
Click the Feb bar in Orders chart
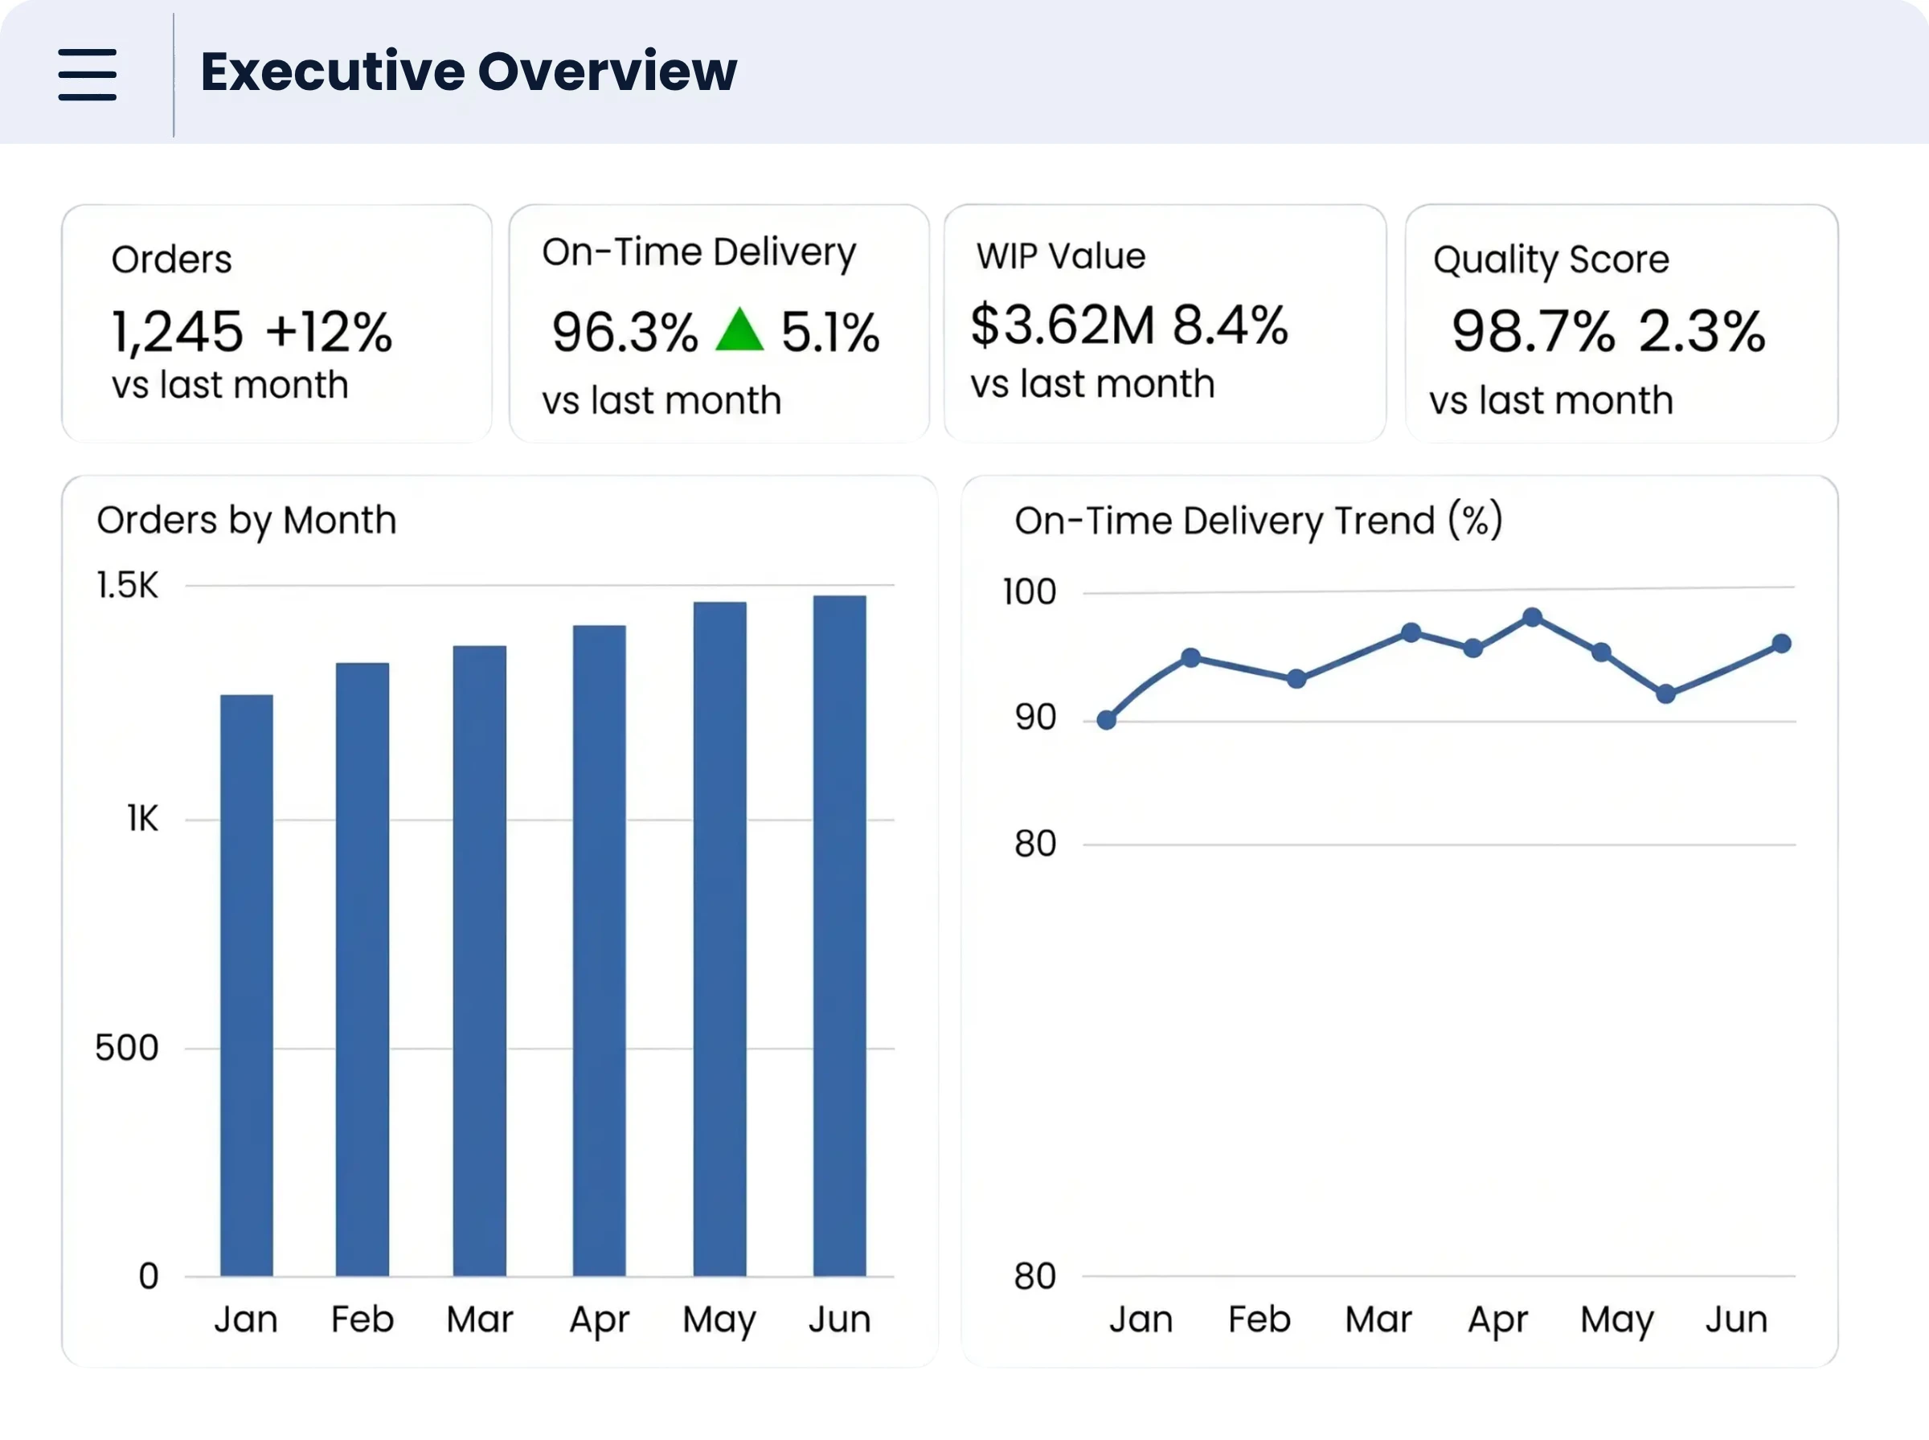point(362,969)
